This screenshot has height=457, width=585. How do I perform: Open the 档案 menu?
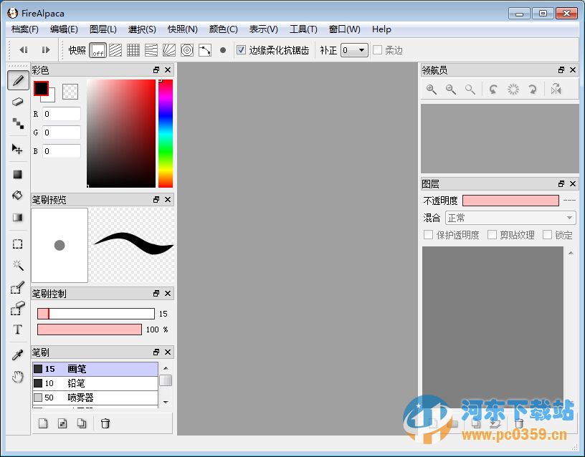pos(24,29)
